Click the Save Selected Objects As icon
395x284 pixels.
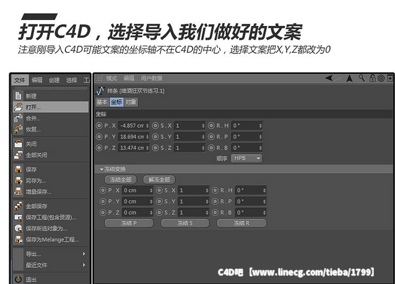click(x=18, y=228)
